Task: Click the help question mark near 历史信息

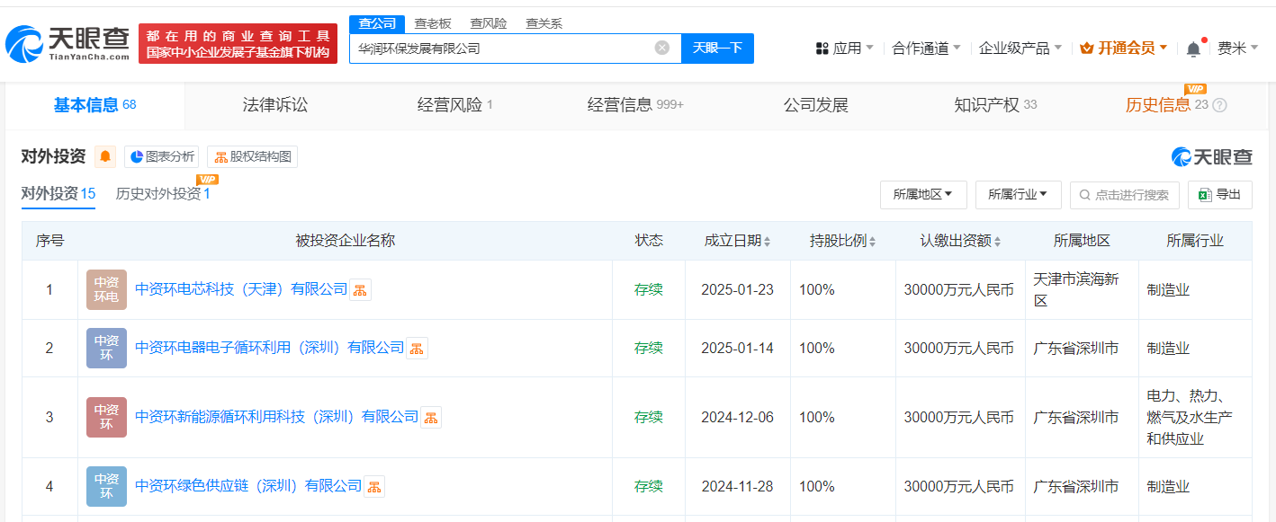Action: [x=1220, y=105]
